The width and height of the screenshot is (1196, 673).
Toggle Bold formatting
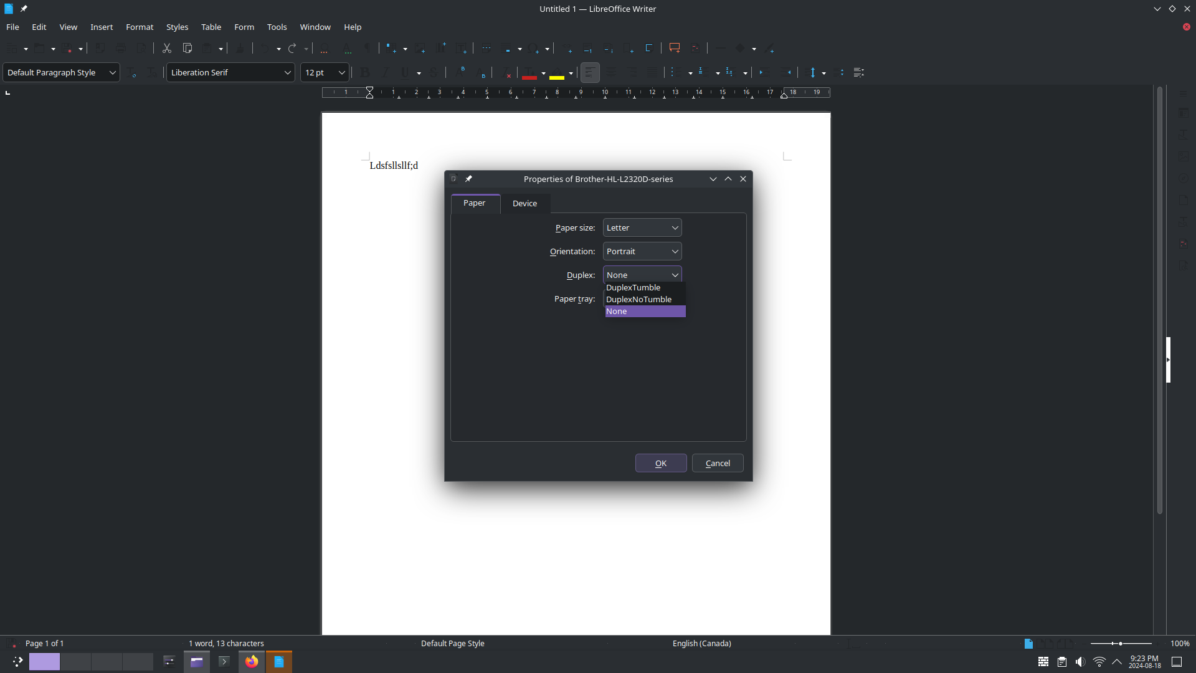(365, 72)
